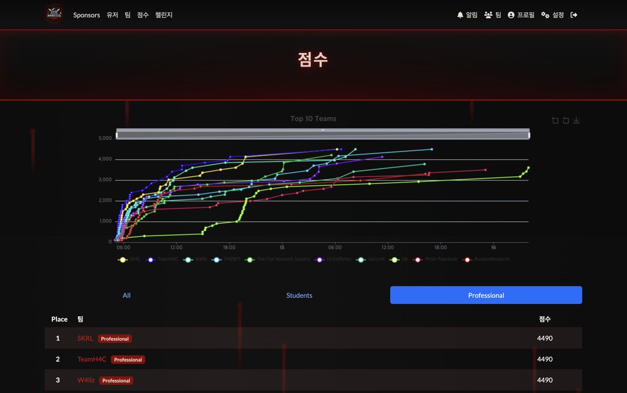Download the chart as an image
The height and width of the screenshot is (393, 627).
577,121
